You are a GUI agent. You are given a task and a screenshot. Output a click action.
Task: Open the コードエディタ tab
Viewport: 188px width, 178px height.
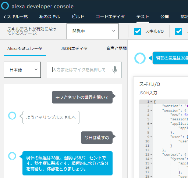click(x=110, y=17)
